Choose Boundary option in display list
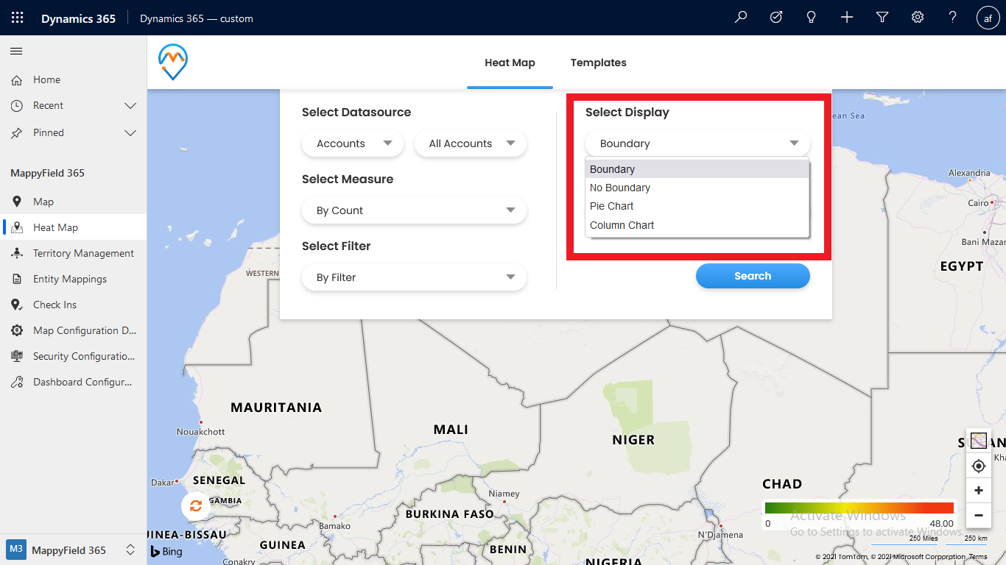 coord(697,169)
